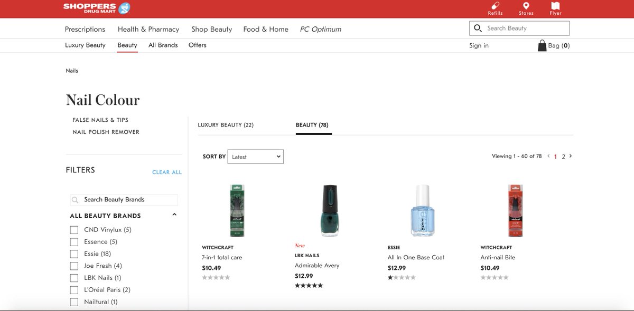Screen dimensions: 634x311
Task: Click the All In One Base Coat title
Action: (416, 258)
